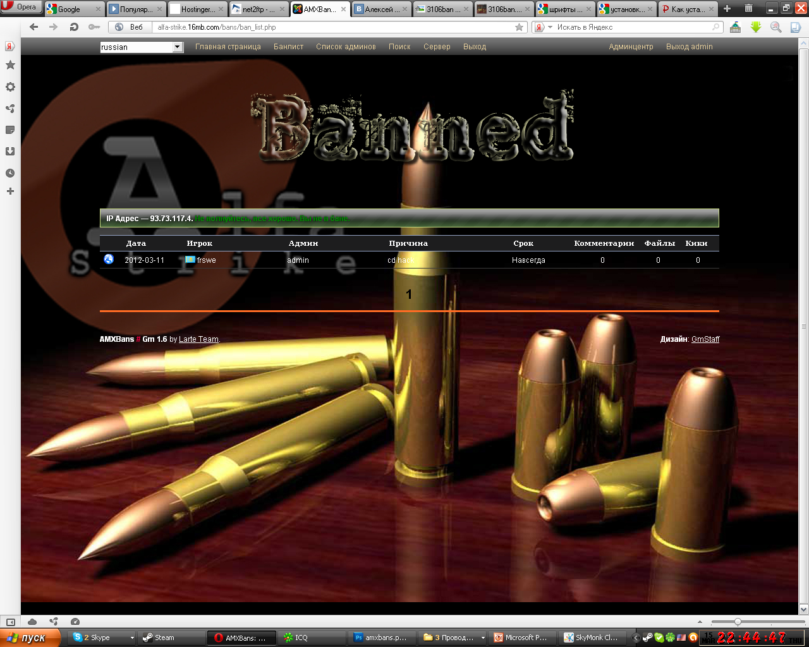Open the Сервер menu link
Screen dimensions: 809x647
pos(437,47)
